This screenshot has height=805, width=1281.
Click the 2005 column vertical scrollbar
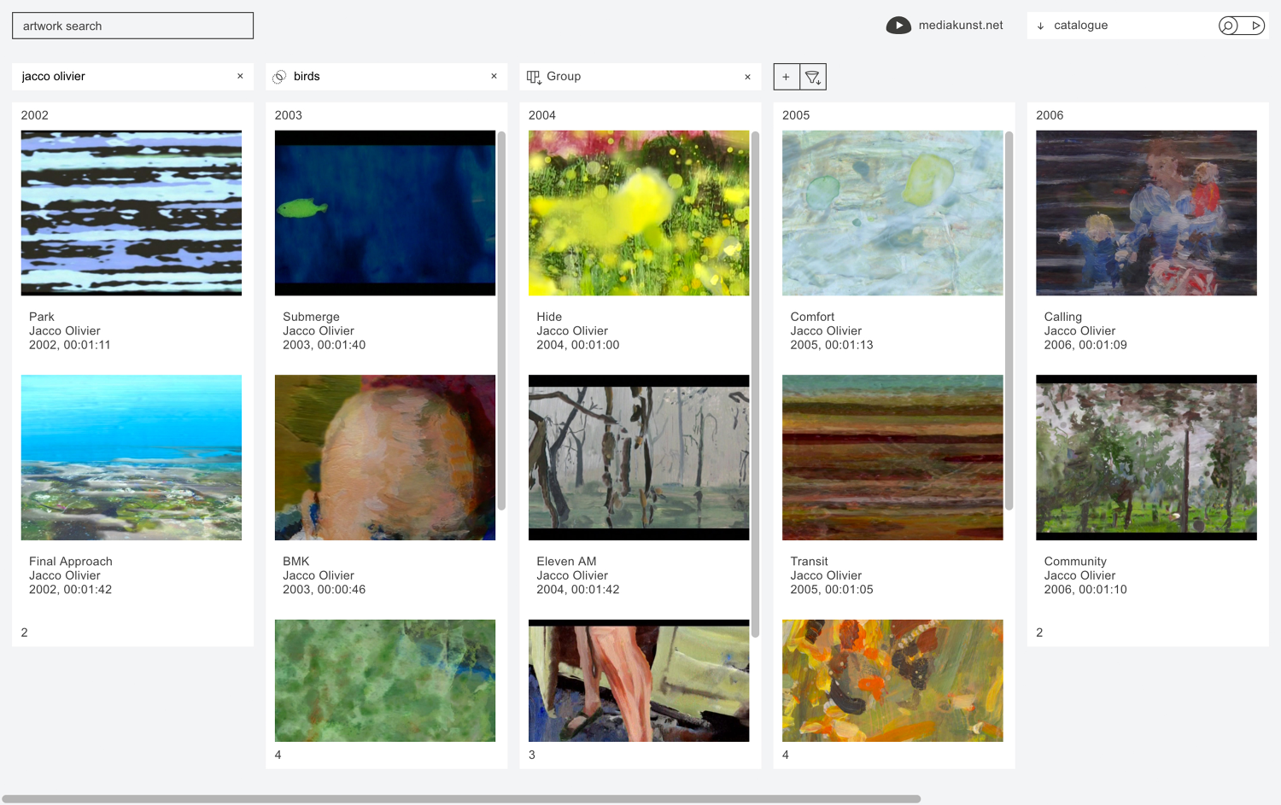(1009, 320)
